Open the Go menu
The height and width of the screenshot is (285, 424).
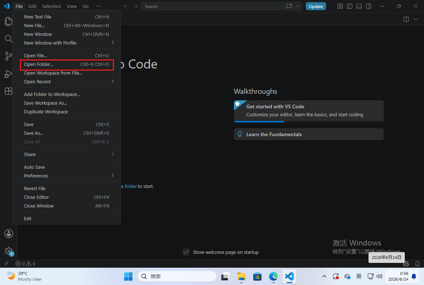[x=86, y=6]
